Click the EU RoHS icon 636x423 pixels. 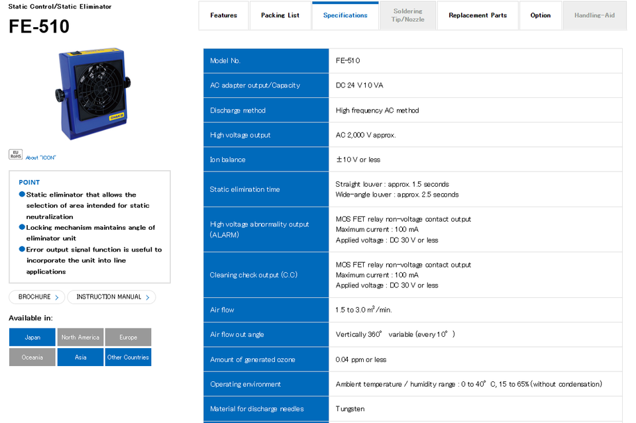click(16, 154)
